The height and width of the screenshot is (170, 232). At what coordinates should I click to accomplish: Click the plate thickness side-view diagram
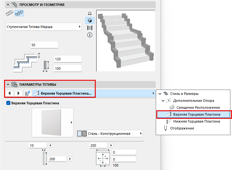[44, 157]
